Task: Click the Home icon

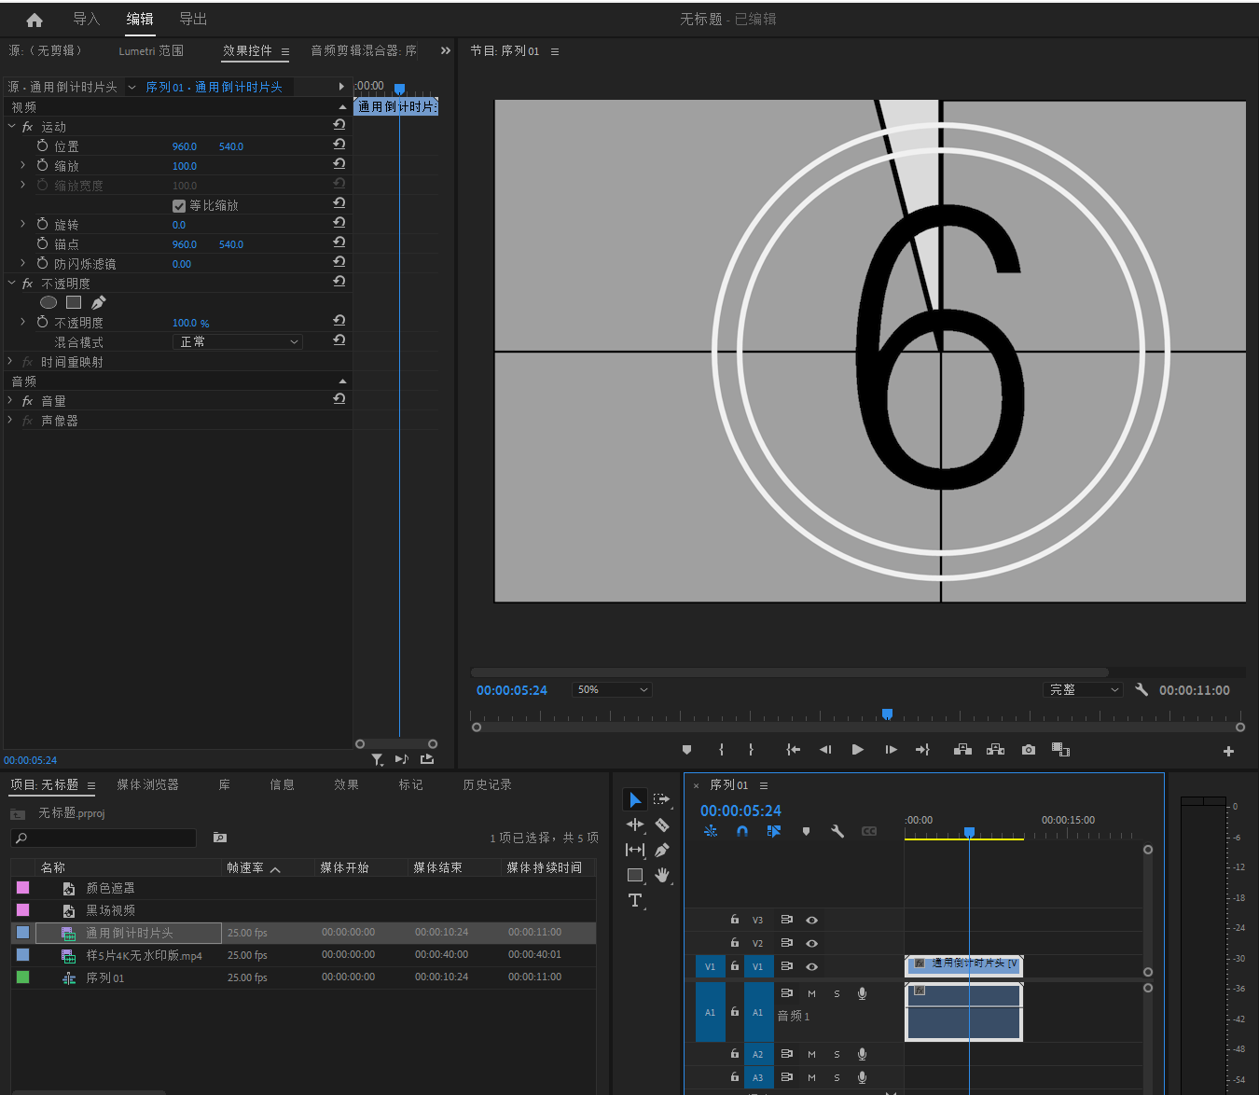Action: click(x=35, y=20)
